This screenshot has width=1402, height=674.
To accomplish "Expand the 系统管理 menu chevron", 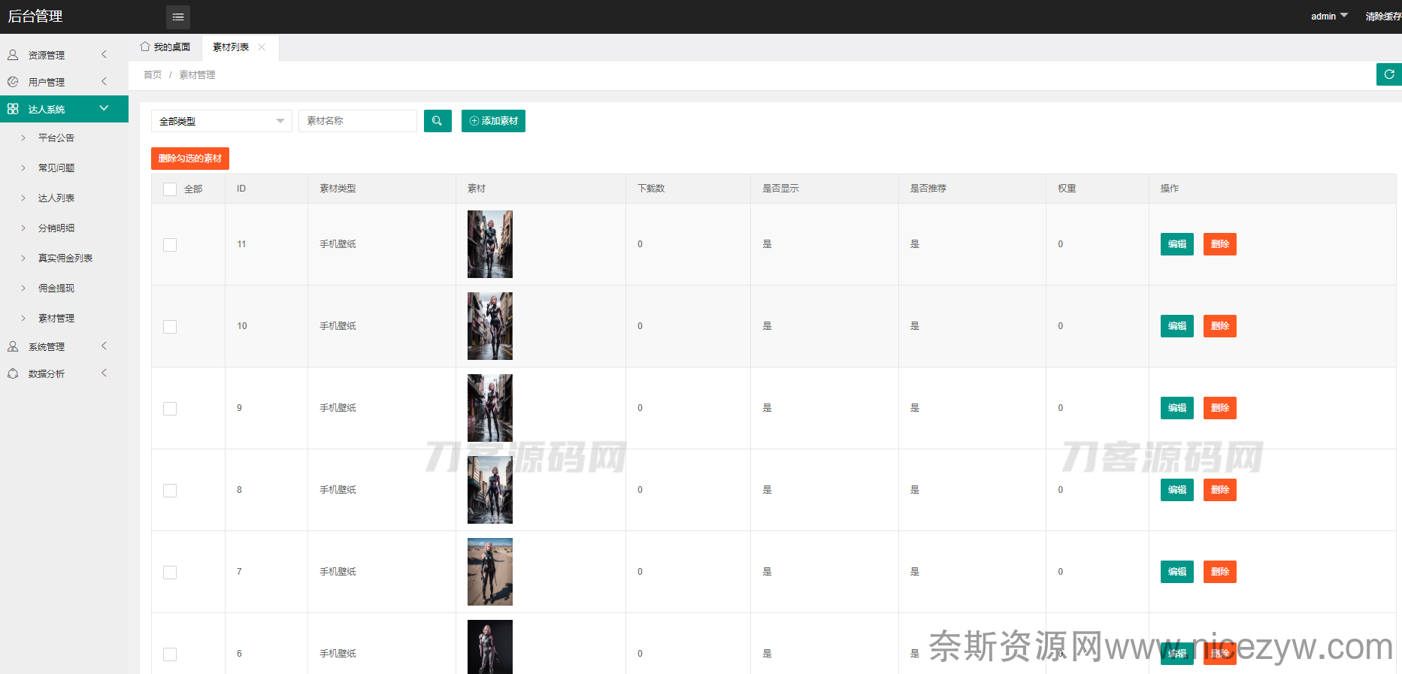I will pos(104,346).
